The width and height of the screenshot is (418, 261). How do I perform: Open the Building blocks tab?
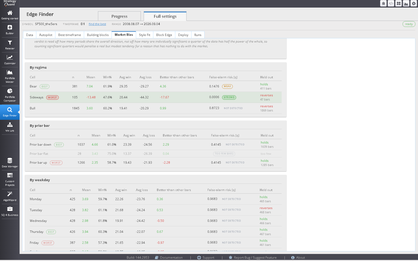(x=98, y=35)
